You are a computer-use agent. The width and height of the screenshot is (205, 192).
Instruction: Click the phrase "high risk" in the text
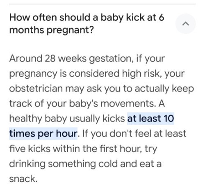click(x=142, y=73)
